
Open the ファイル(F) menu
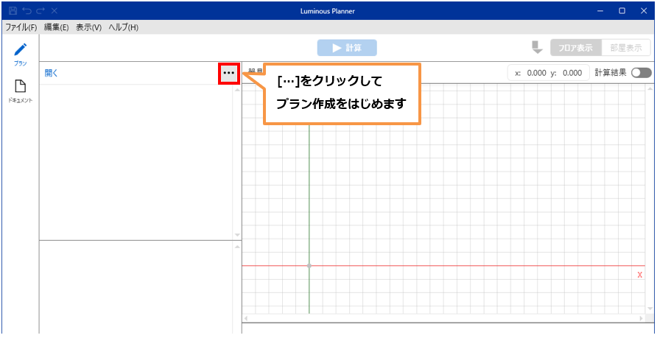pyautogui.click(x=21, y=27)
